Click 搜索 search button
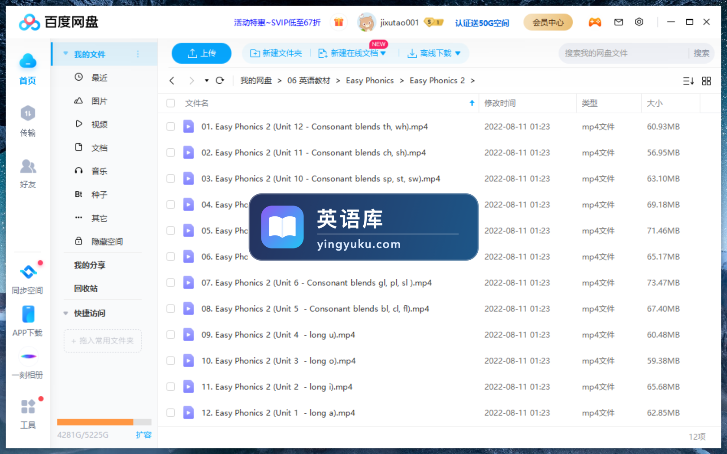This screenshot has height=454, width=727. pos(701,53)
